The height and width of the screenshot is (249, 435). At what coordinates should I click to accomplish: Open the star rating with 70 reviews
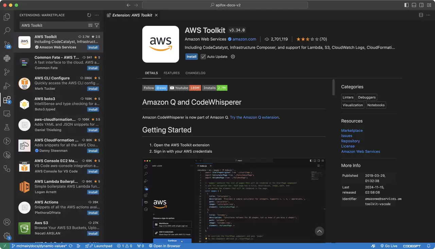point(312,39)
